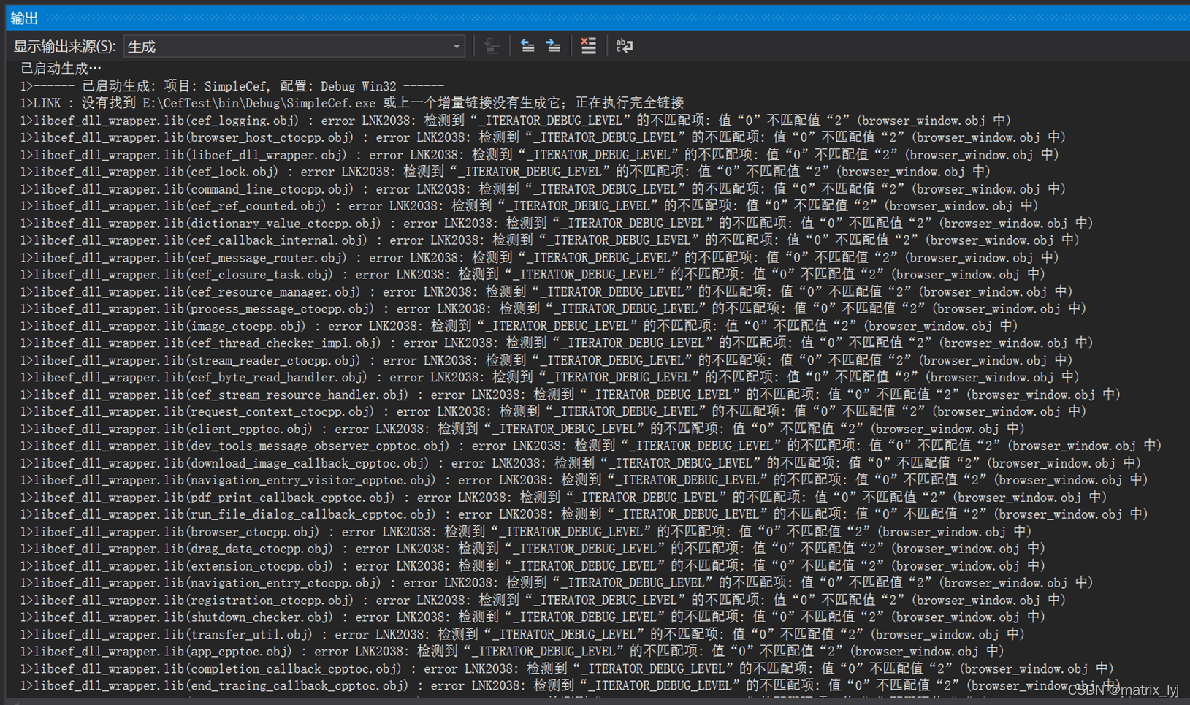The image size is (1190, 705).
Task: Select the command_line_ctocpp.obj error line
Action: coord(543,189)
